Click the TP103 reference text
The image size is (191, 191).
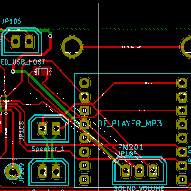pos(12,158)
